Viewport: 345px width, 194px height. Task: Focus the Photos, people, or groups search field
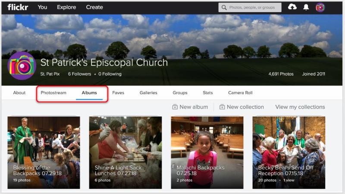[250, 7]
